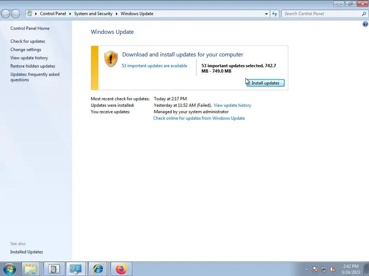
Task: Expand arrow after Control Panel breadcrumb
Action: tap(70, 14)
